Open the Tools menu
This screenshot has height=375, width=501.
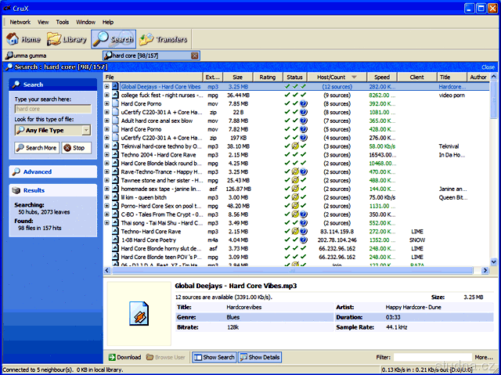point(63,22)
